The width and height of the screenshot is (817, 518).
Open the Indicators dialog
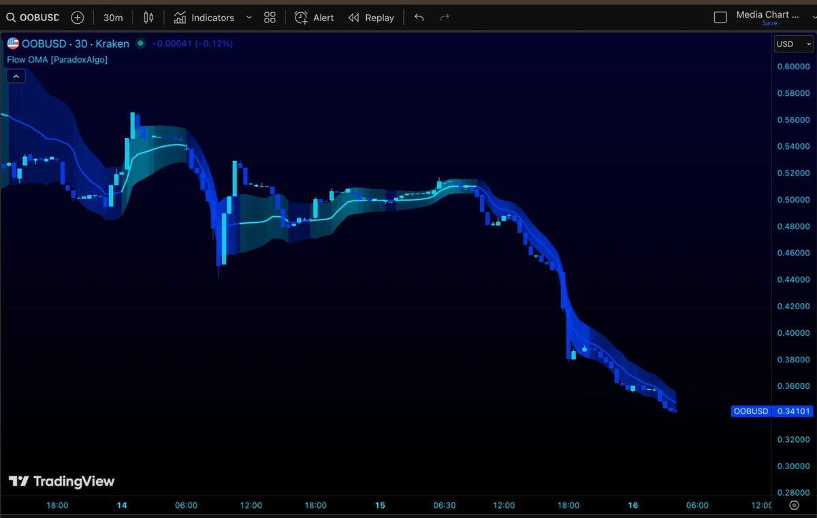point(204,18)
